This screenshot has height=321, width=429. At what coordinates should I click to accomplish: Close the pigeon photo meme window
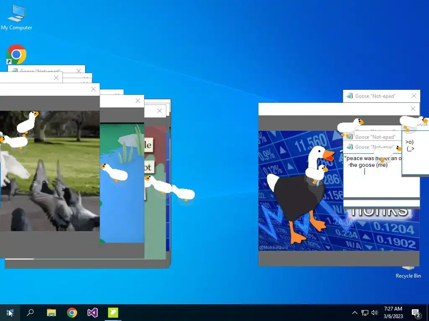click(93, 89)
